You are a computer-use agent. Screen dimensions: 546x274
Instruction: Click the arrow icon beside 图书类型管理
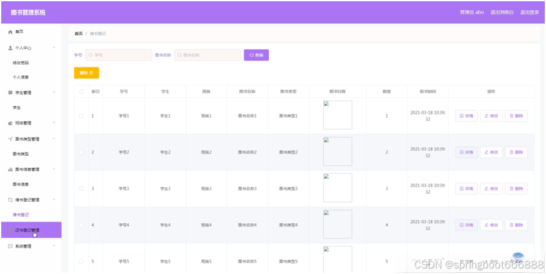coord(10,139)
